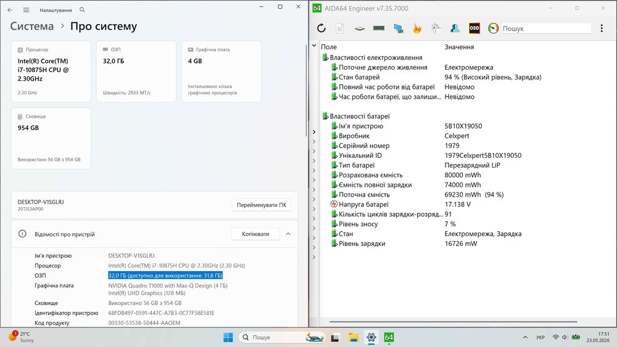This screenshot has width=617, height=347.
Task: Switch keyboard language УКР in tray
Action: [x=540, y=337]
